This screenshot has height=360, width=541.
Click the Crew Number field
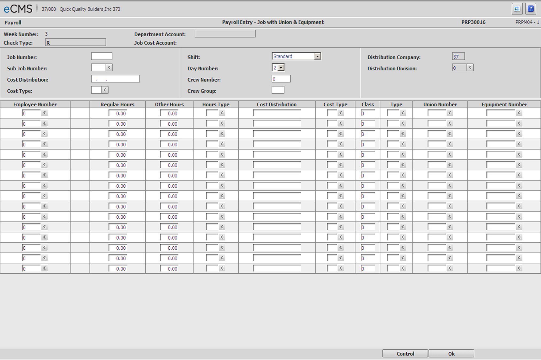(x=281, y=79)
